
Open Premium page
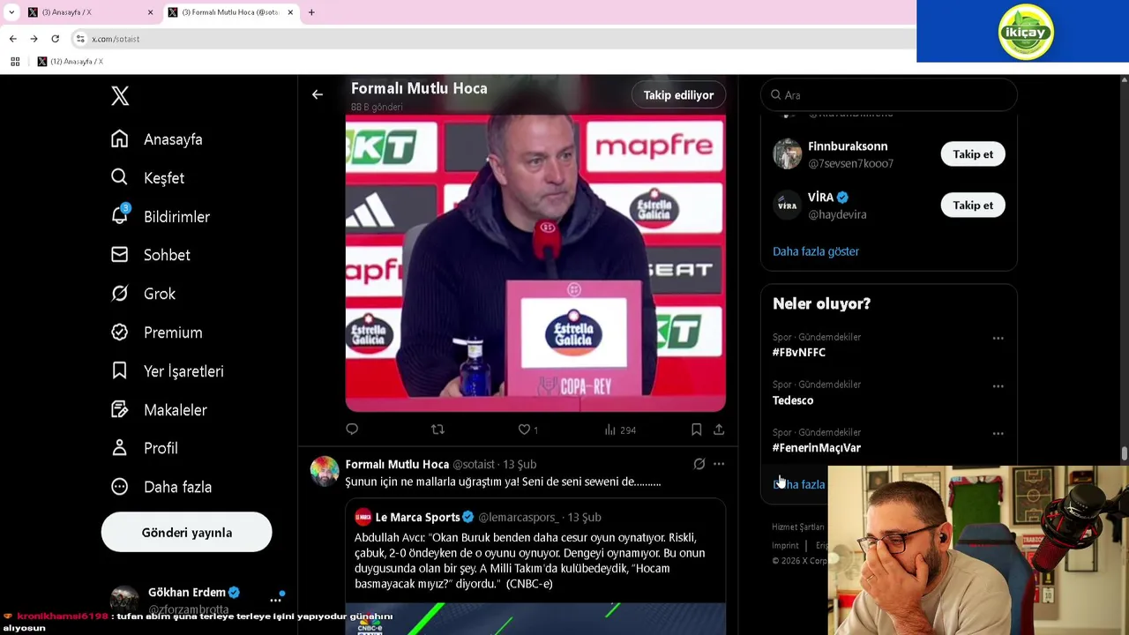157,332
